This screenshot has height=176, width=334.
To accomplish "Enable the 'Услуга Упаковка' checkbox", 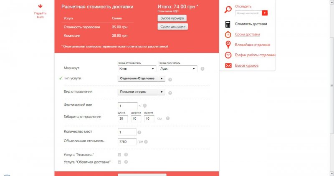I will (119, 155).
